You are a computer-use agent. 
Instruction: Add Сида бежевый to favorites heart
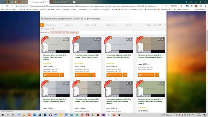click(x=157, y=75)
